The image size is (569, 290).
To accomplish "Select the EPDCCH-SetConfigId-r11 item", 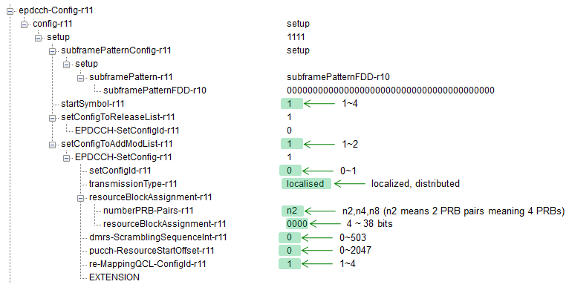I will (x=127, y=131).
